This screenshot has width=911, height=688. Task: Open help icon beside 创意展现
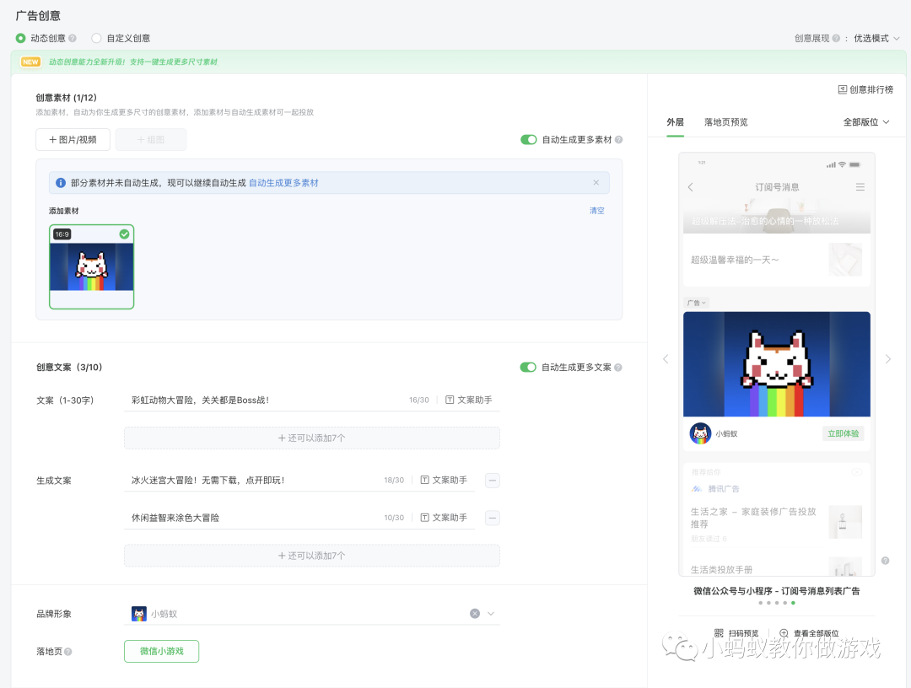tap(836, 38)
